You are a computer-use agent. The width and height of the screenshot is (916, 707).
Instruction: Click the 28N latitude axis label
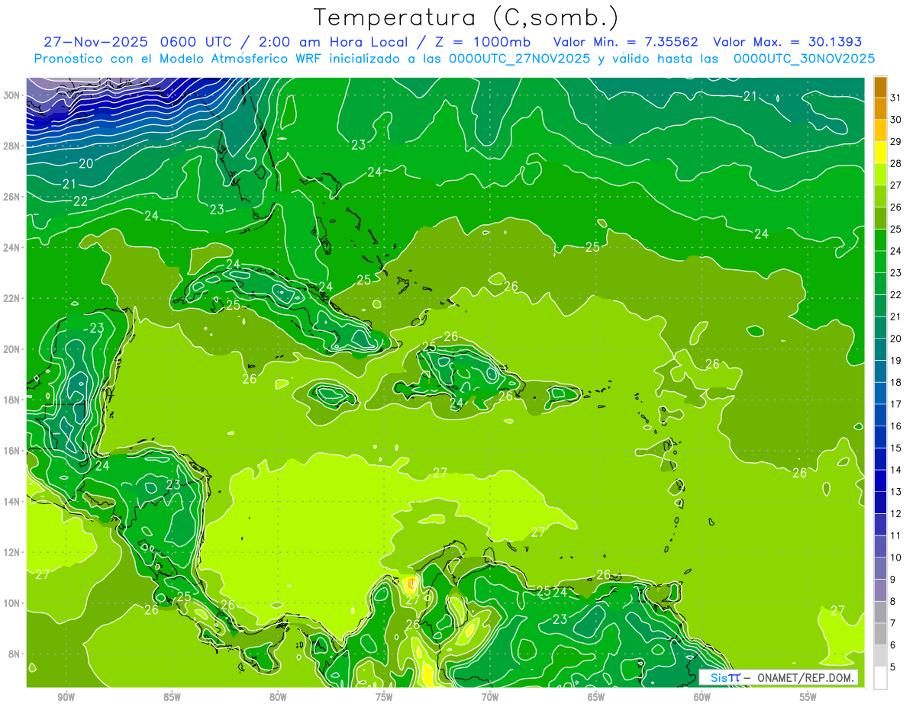point(13,146)
